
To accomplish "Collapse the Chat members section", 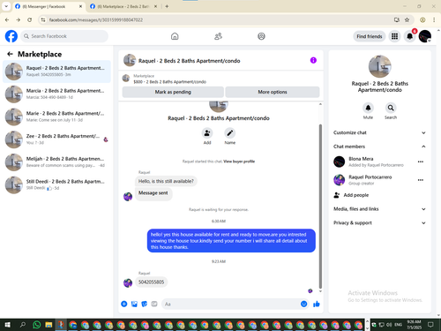I will [x=379, y=147].
